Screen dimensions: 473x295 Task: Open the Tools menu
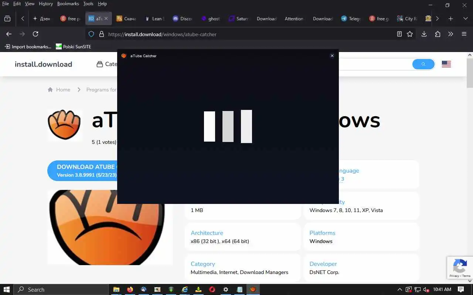click(x=88, y=4)
